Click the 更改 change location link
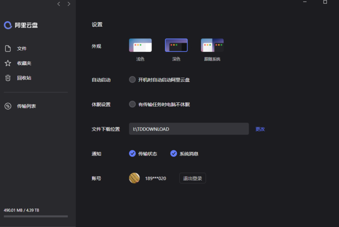 [260, 129]
